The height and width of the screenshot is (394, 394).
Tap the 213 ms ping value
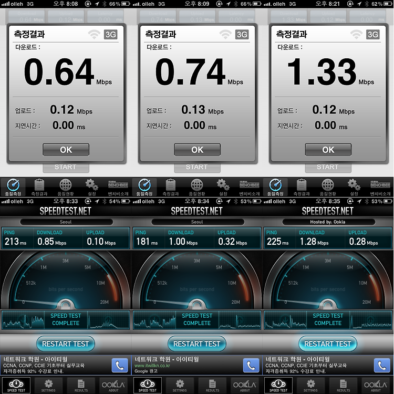pos(15,242)
